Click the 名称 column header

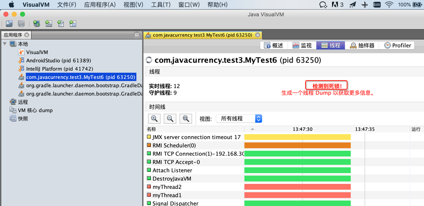pyautogui.click(x=195, y=129)
